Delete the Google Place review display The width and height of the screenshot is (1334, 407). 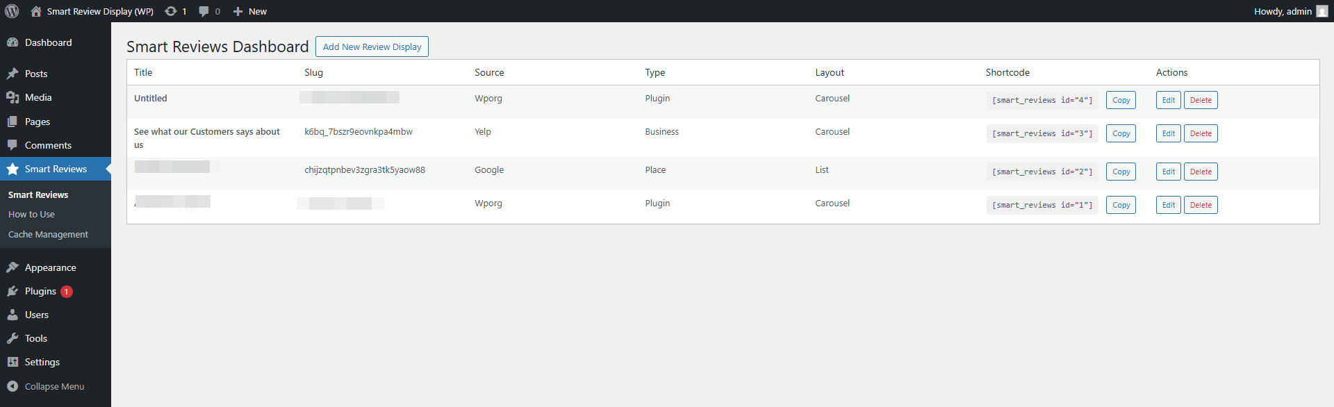(1200, 172)
